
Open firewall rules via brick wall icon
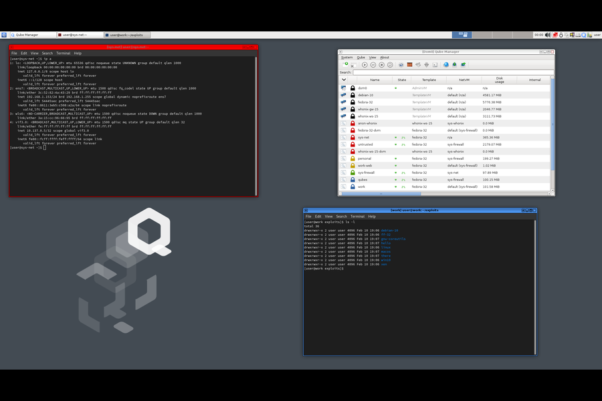(x=409, y=64)
